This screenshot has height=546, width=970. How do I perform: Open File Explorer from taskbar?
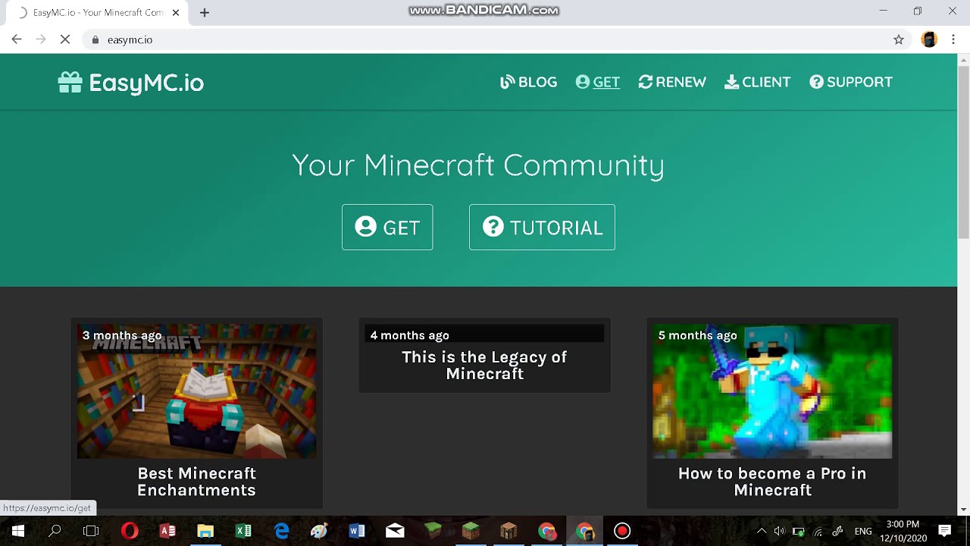(205, 531)
